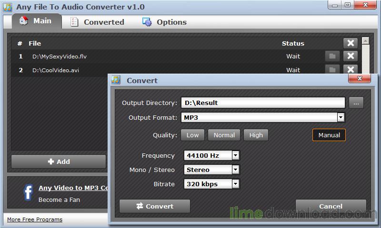Click the Convert button in dialog
Viewport: 381px width, 228px height.
pyautogui.click(x=155, y=206)
